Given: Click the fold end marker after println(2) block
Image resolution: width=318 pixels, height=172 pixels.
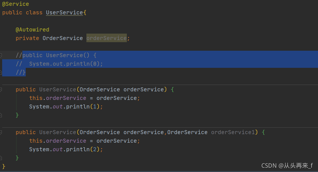Looking at the screenshot, I should pyautogui.click(x=1, y=158).
